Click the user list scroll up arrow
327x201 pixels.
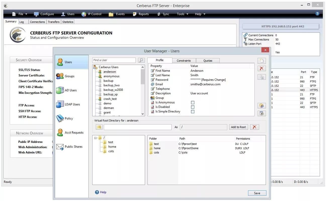click(143, 67)
